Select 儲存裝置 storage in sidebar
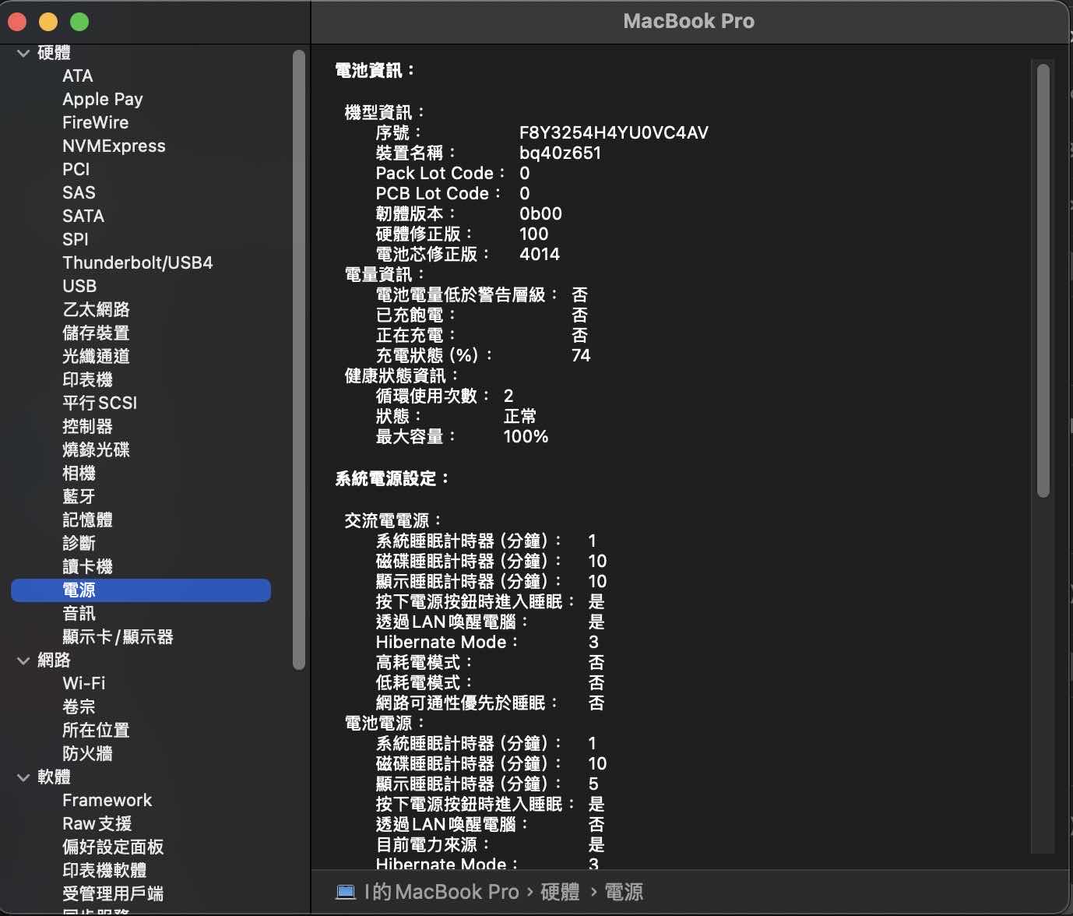 [x=96, y=333]
